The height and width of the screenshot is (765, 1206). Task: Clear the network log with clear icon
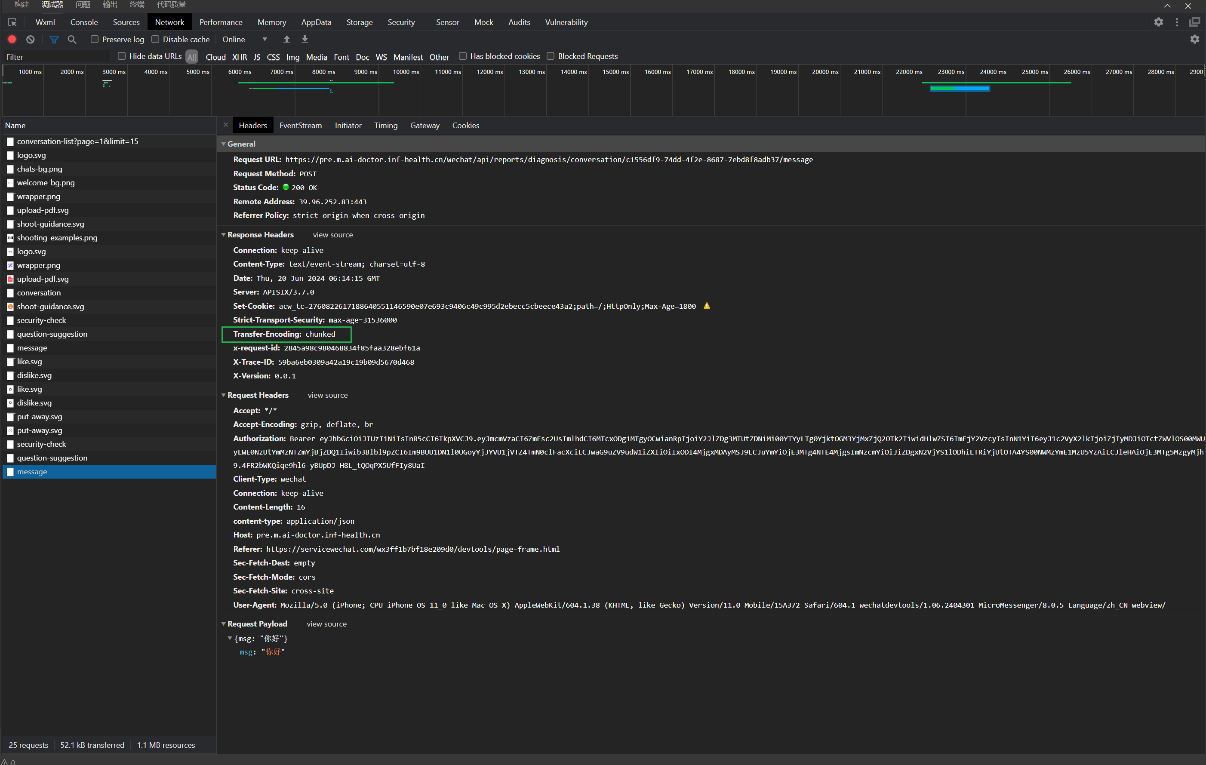tap(31, 39)
